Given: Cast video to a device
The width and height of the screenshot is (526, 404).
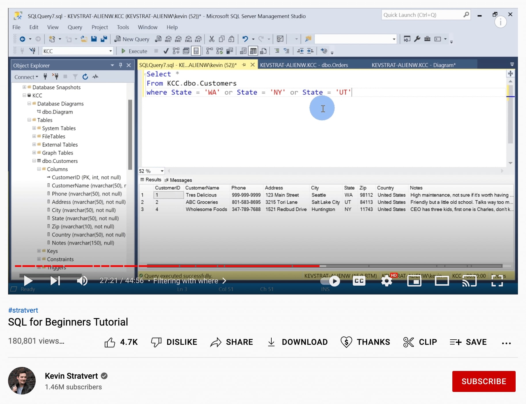Looking at the screenshot, I should [x=469, y=281].
